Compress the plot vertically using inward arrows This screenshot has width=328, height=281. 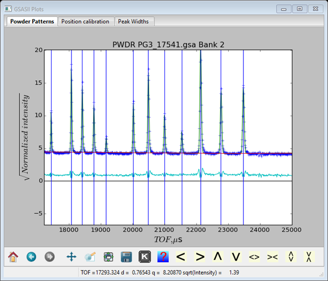point(309,257)
